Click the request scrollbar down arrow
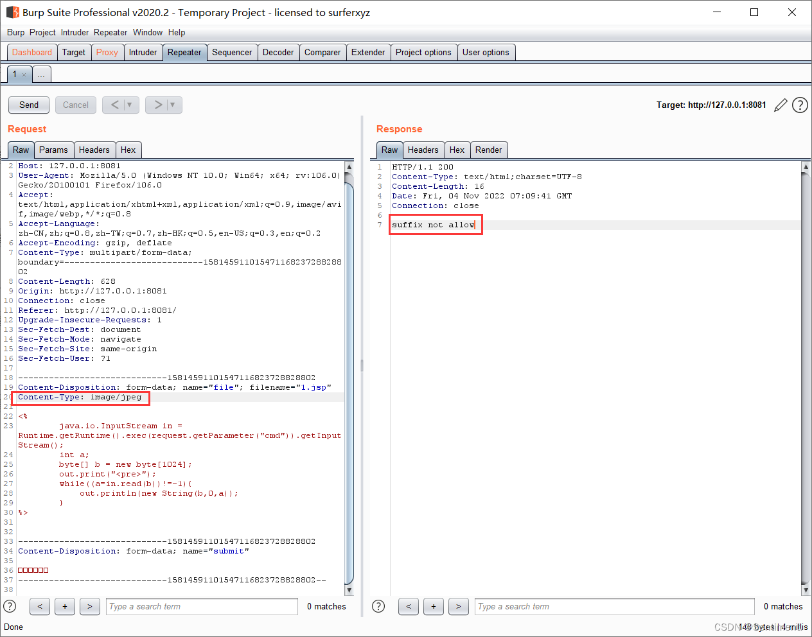The width and height of the screenshot is (812, 637). (349, 589)
